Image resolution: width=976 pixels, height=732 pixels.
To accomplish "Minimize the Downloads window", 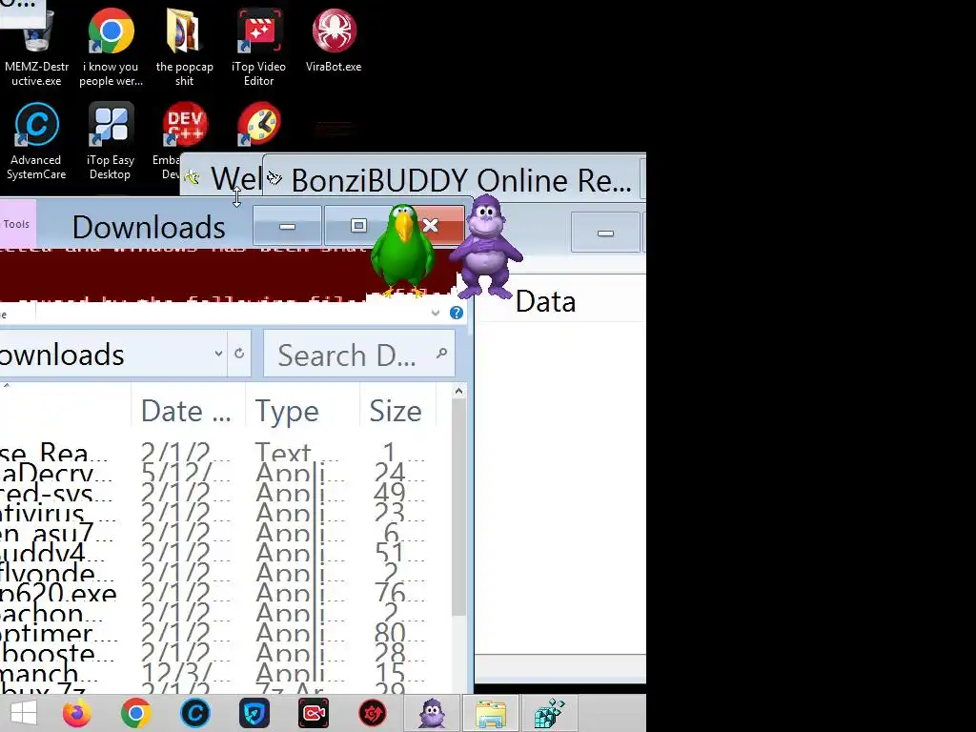I will click(x=287, y=226).
